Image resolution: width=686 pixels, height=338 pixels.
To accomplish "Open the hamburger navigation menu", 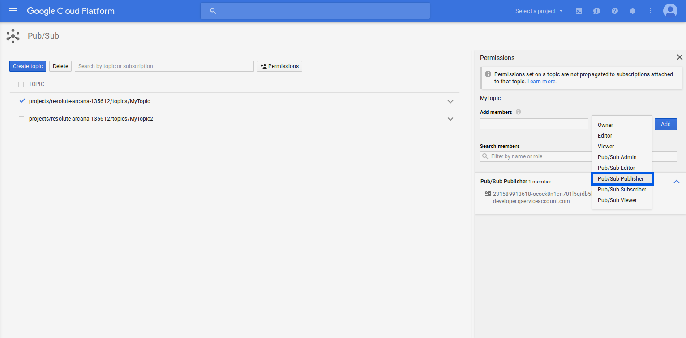I will pyautogui.click(x=13, y=11).
